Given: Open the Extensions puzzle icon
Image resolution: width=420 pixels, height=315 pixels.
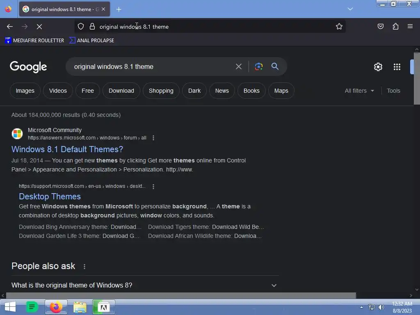Looking at the screenshot, I should (395, 26).
